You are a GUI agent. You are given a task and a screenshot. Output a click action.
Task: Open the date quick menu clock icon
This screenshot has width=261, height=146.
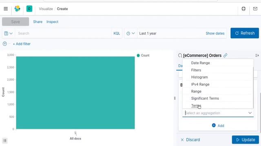(130, 33)
